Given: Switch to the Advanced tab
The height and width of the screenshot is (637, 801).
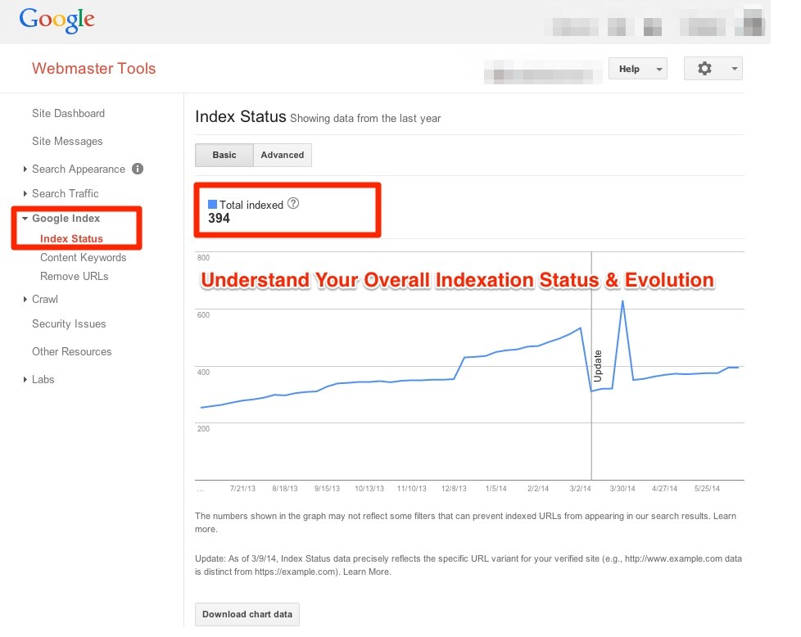Looking at the screenshot, I should 283,155.
